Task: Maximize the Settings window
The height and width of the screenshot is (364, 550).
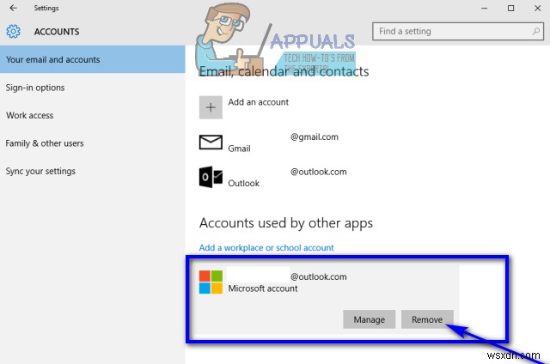Action: [511, 8]
